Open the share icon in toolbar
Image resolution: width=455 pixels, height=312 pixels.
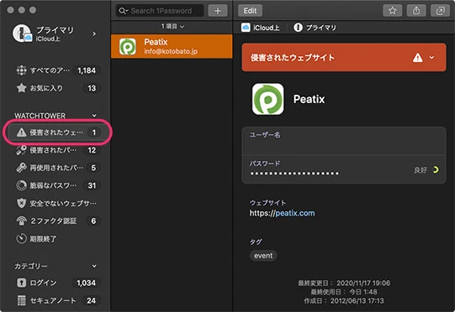point(416,11)
